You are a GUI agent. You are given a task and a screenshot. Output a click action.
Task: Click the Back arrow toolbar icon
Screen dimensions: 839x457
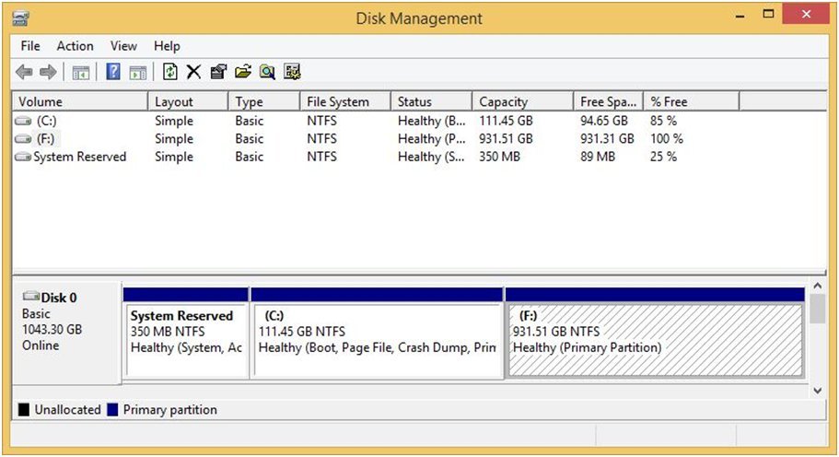[x=24, y=72]
